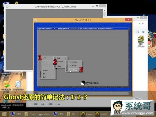This screenshot has width=156, height=117.
Task: Switch to Progr... folder taskbar item
Action: click(x=30, y=114)
